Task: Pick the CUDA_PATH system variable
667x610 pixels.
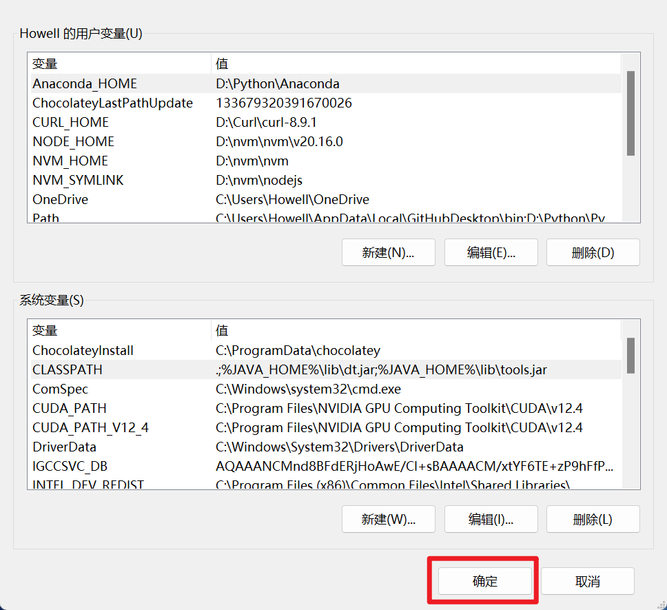Action: 69,408
